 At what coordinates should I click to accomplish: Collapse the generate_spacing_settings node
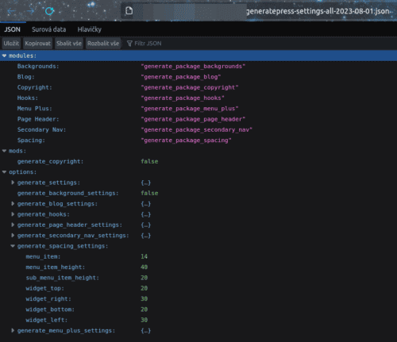13,246
